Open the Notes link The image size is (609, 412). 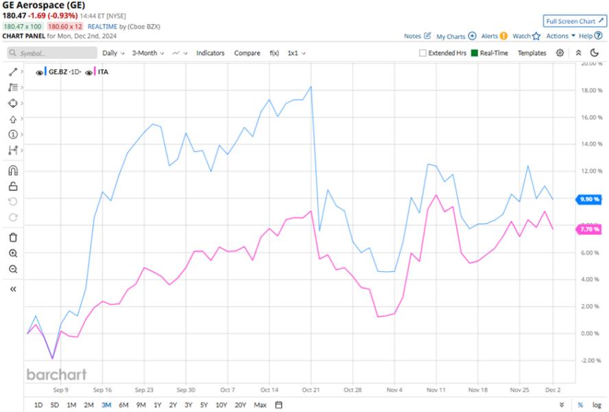[x=412, y=36]
